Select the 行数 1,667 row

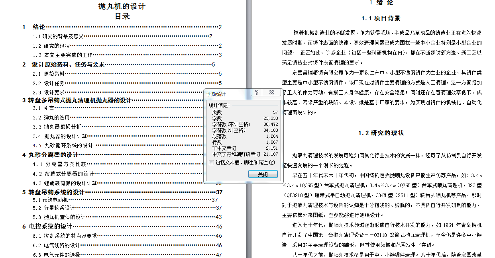245,142
